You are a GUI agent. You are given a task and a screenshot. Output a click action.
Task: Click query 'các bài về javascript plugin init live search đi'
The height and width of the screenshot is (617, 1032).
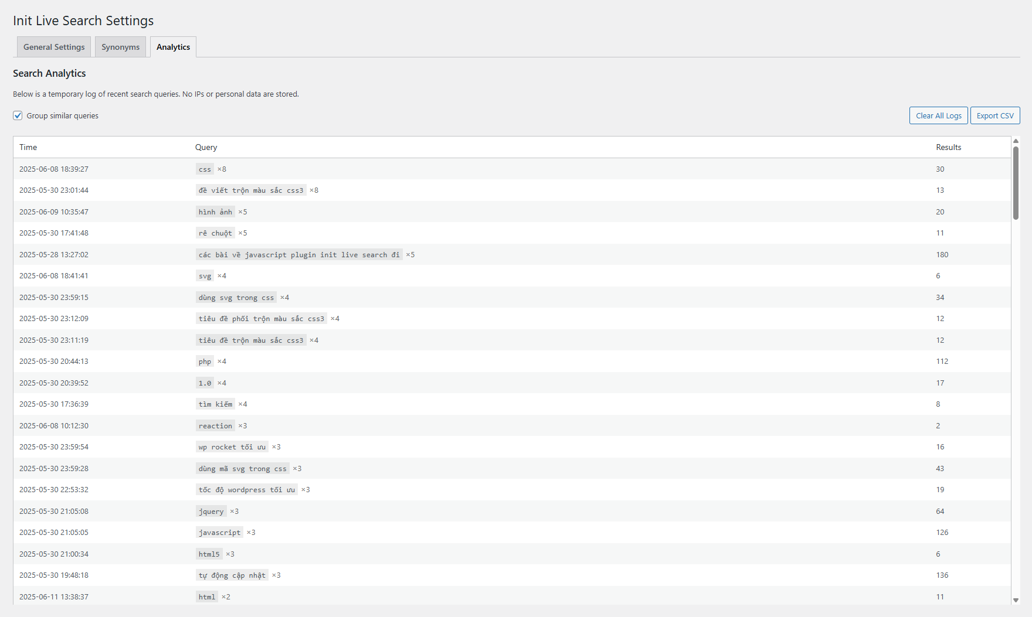[x=299, y=255]
